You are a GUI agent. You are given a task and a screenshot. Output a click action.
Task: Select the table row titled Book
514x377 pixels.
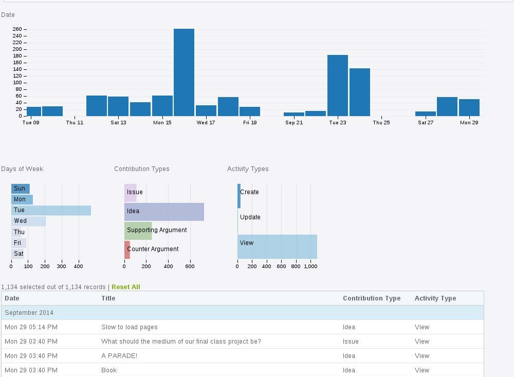206,370
